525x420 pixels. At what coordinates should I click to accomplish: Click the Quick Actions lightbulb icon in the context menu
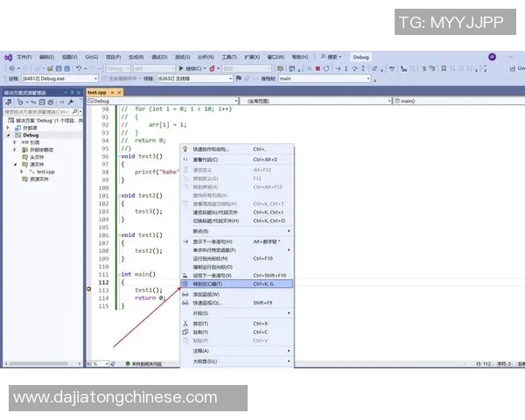tap(185, 149)
